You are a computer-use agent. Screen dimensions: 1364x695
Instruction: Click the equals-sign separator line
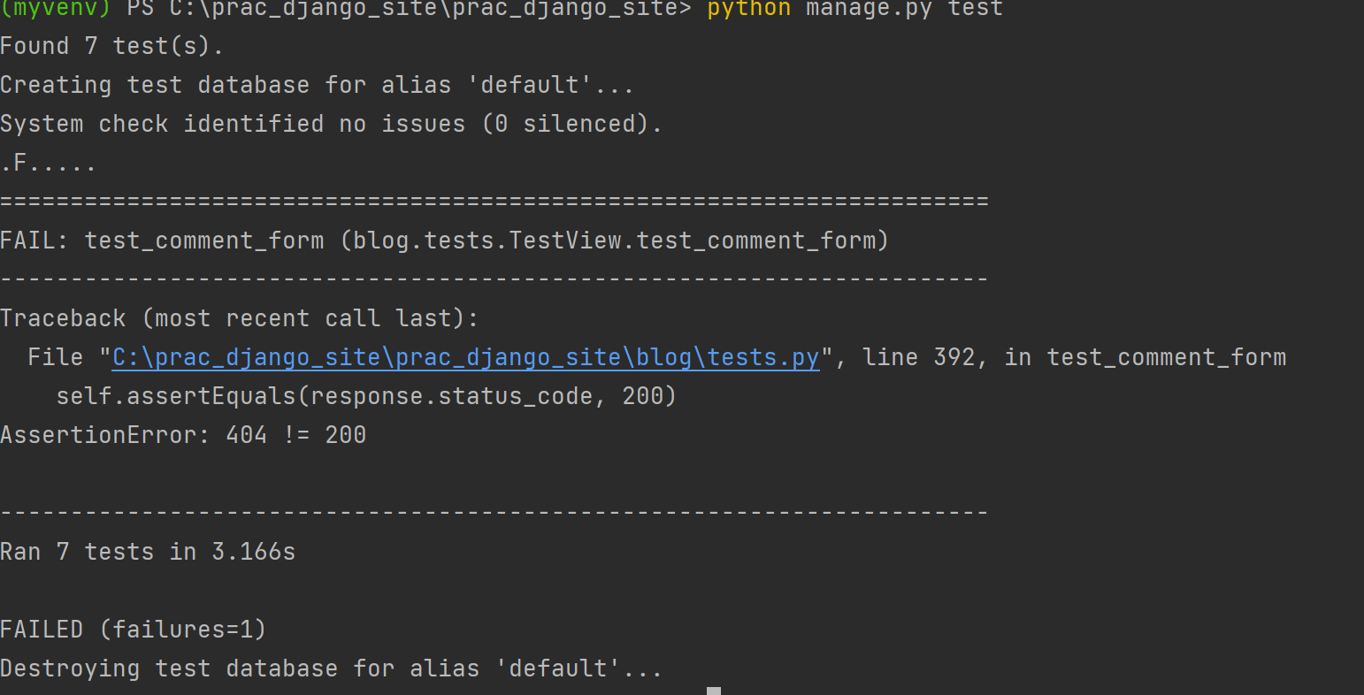coord(494,202)
